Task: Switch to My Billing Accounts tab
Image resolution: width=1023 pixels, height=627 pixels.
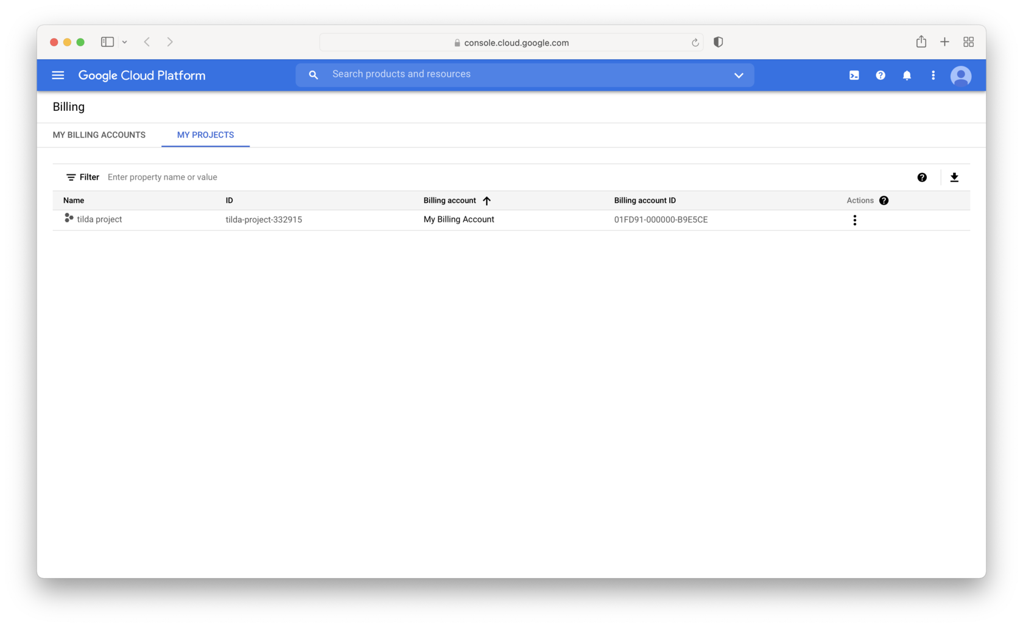Action: (99, 135)
